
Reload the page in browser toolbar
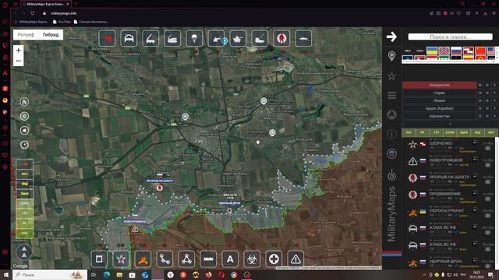33,13
